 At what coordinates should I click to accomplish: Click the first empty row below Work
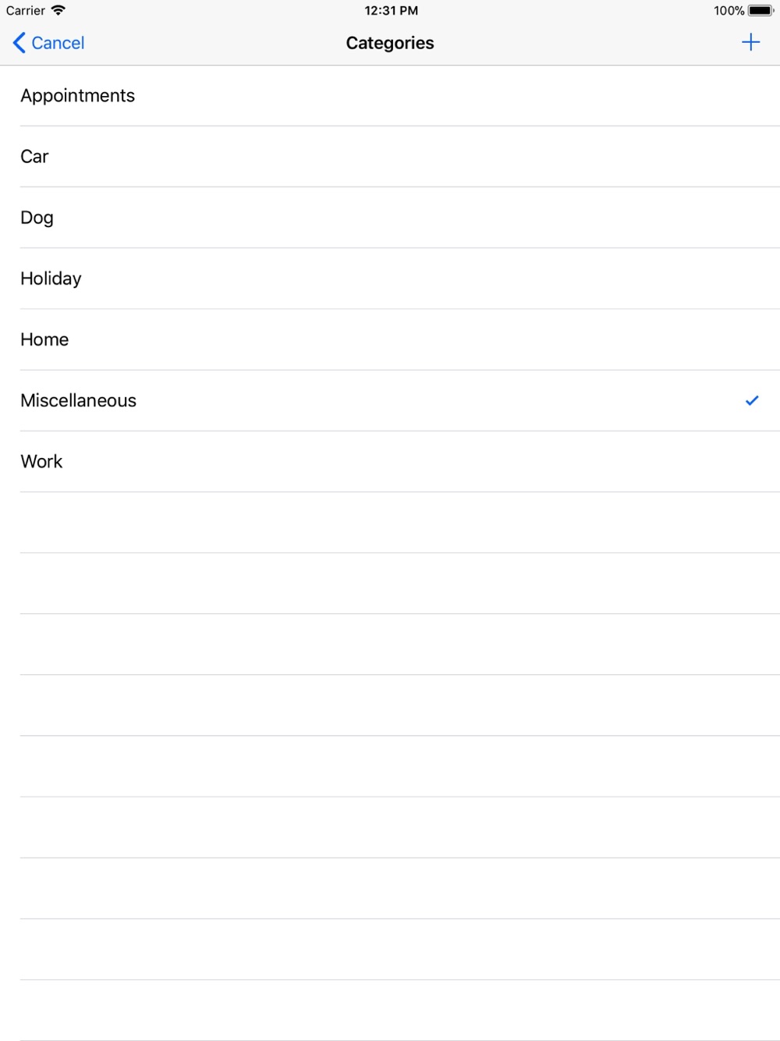tap(390, 522)
